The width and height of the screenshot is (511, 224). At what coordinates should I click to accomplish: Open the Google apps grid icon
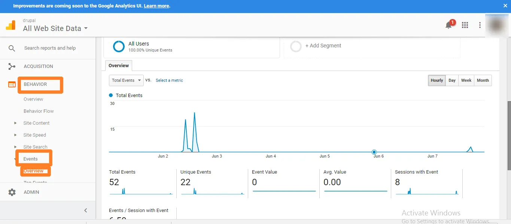[x=465, y=25]
